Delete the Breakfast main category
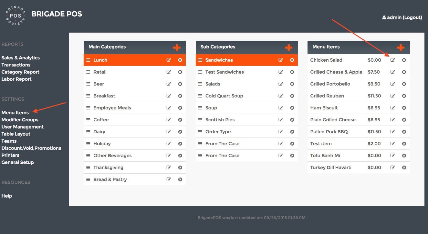This screenshot has width=428, height=234. tap(180, 96)
